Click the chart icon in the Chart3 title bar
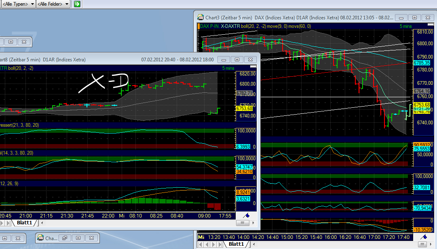The image size is (437, 249). click(x=199, y=17)
